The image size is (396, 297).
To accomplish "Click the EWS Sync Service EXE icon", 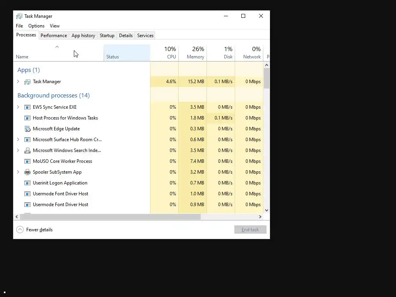I will 27,107.
